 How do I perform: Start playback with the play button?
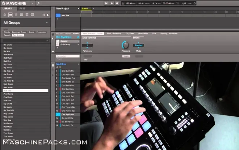click(x=112, y=3)
